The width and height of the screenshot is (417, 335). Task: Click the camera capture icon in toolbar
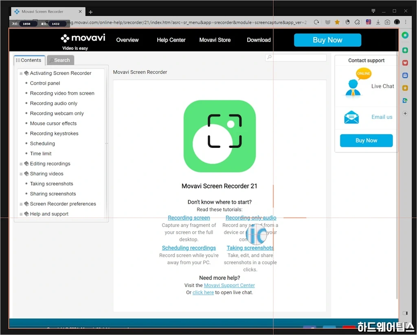(x=387, y=22)
